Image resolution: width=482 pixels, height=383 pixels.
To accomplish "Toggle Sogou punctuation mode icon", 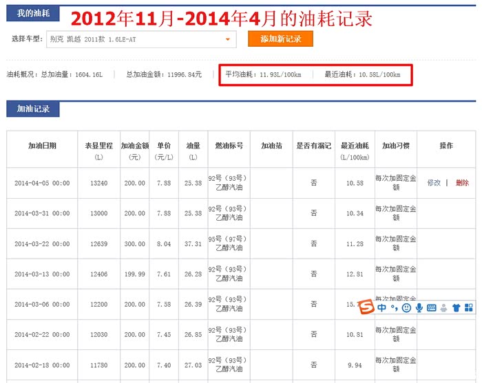I will point(395,307).
